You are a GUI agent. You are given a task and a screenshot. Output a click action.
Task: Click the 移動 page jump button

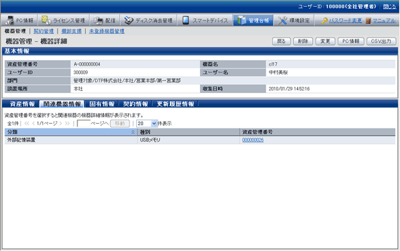[x=120, y=124]
